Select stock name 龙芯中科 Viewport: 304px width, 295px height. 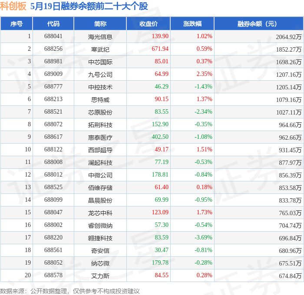[x=100, y=213]
